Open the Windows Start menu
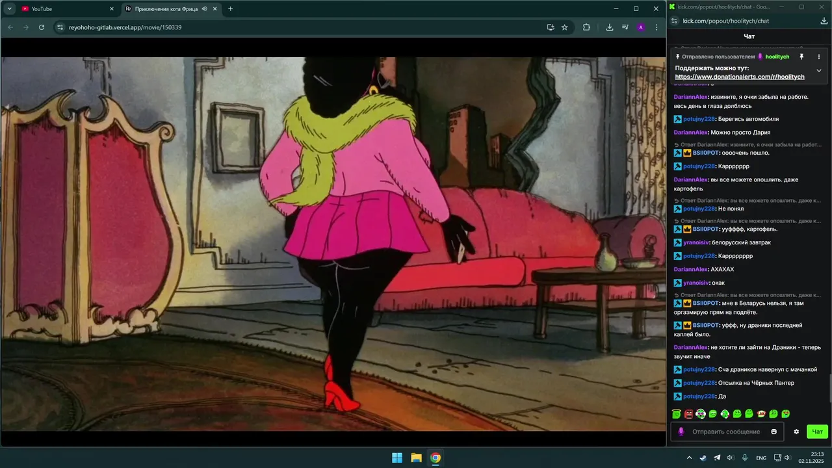Viewport: 832px width, 468px height. point(396,458)
